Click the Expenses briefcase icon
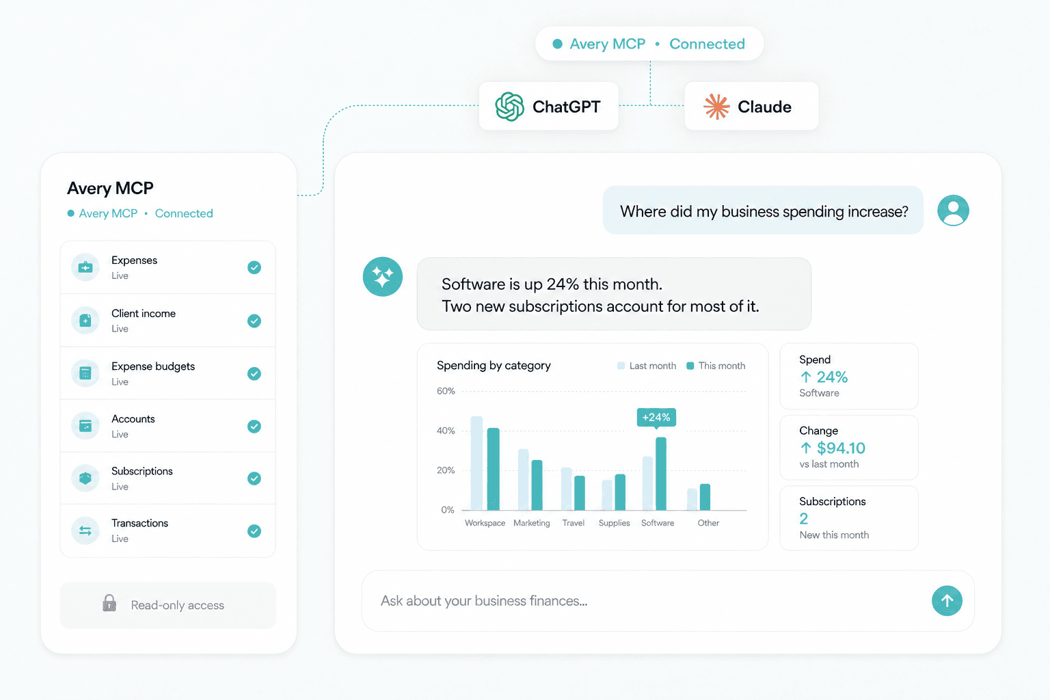Screen dimensions: 1050x700 click(85, 267)
